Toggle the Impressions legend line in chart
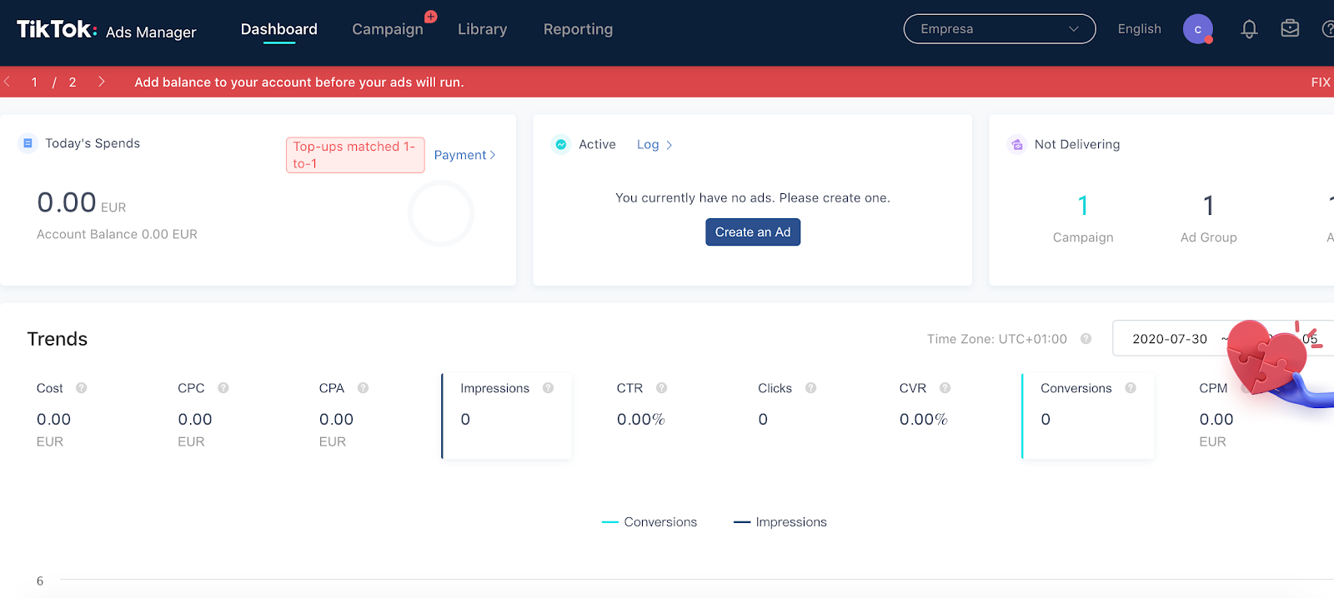1334x598 pixels. click(x=780, y=522)
